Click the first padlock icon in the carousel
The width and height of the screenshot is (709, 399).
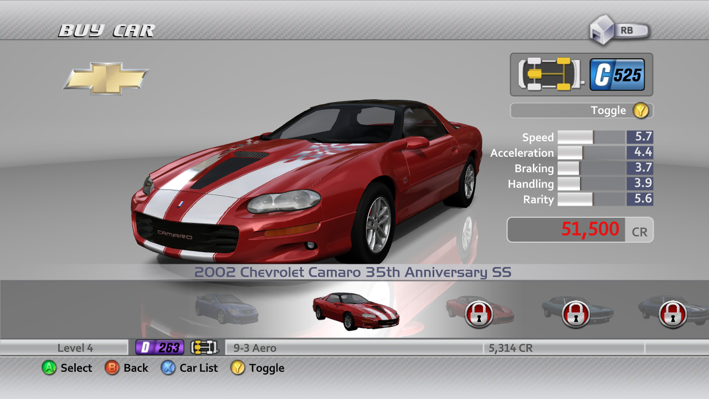coord(478,314)
